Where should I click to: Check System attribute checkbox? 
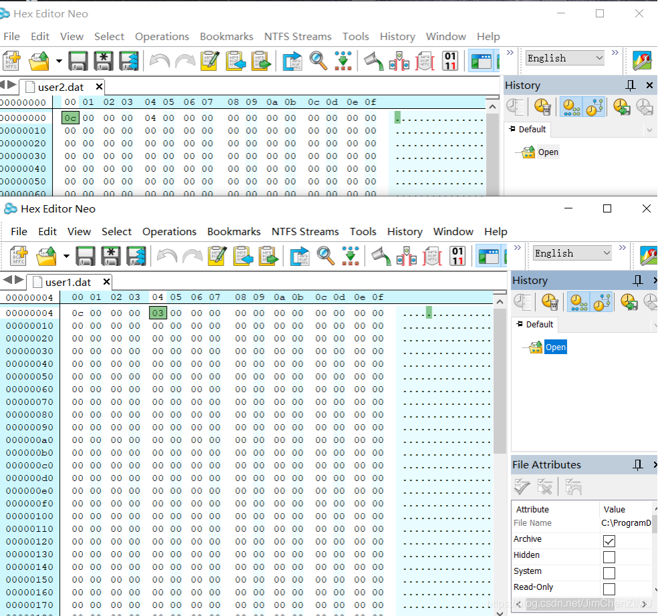point(609,573)
